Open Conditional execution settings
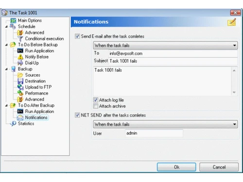The image size is (243, 182). click(44, 39)
